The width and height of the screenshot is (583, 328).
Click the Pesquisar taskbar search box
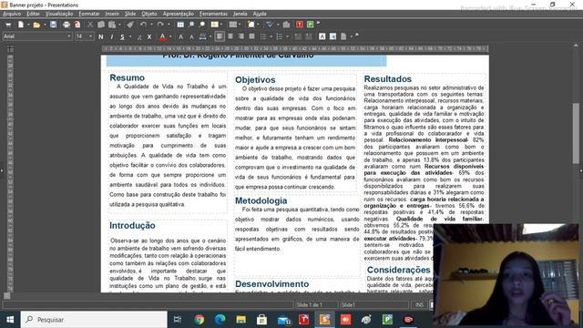click(x=94, y=320)
